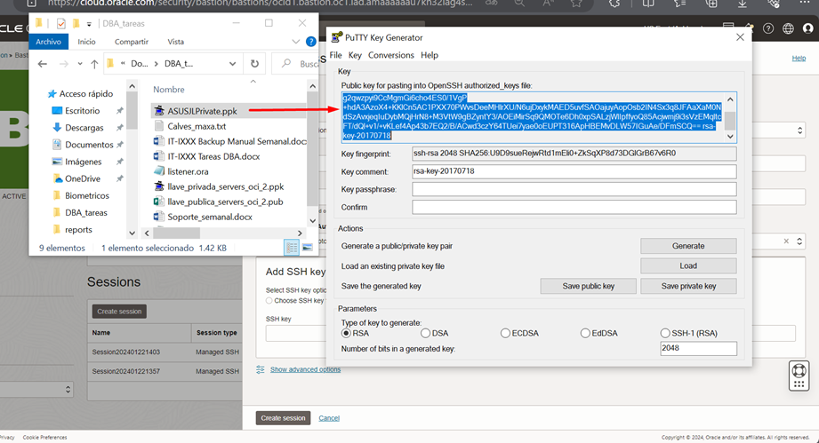This screenshot has height=443, width=819.
Task: Open Quick Access Toolbar customize dropdown
Action: pyautogui.click(x=89, y=24)
